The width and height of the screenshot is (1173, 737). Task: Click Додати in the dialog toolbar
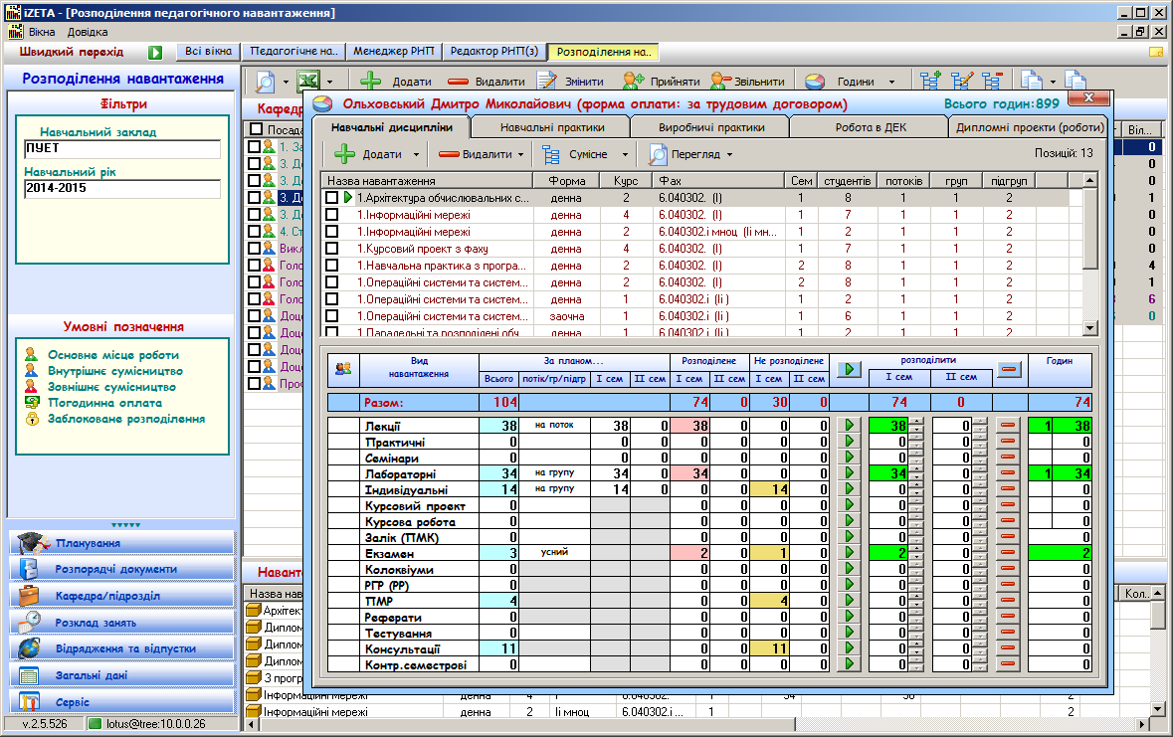(368, 154)
